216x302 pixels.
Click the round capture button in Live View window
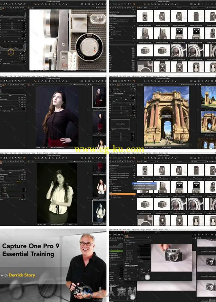[x=147, y=277]
